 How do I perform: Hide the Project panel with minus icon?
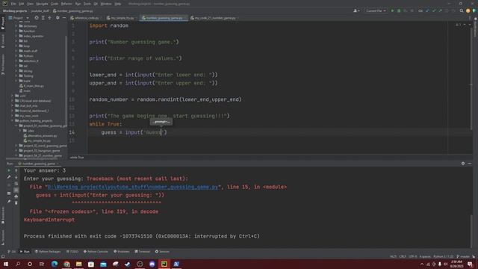click(64, 18)
